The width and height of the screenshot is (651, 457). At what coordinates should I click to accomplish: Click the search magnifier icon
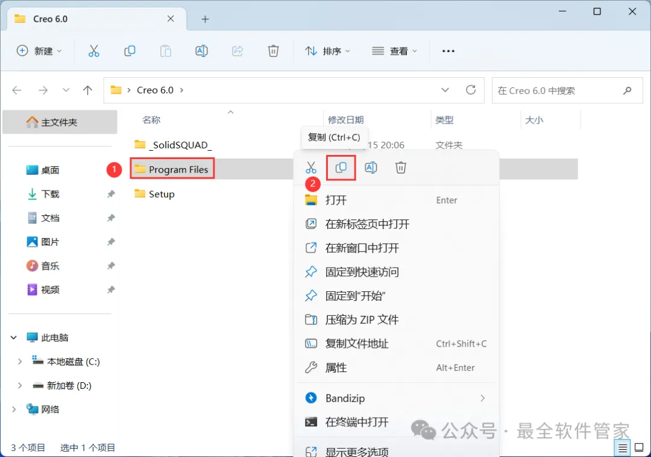[x=627, y=90]
